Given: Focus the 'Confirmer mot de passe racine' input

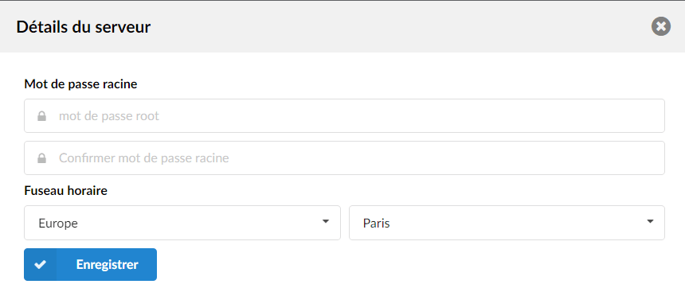Looking at the screenshot, I should 344,158.
